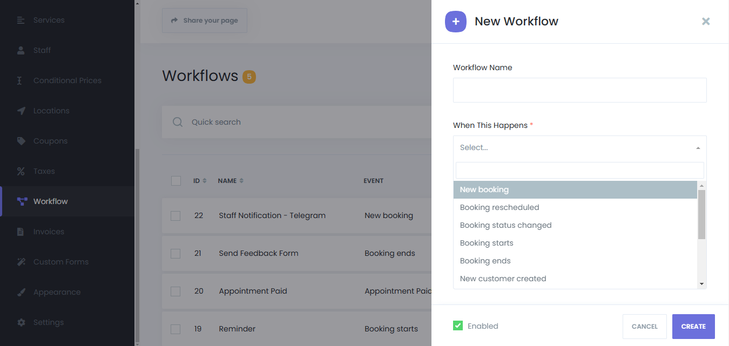This screenshot has width=729, height=346.
Task: Tick the checkbox for workflow ID 22
Action: click(175, 215)
